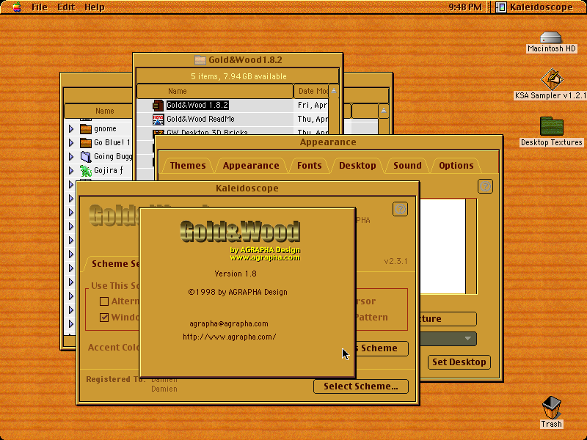Image resolution: width=587 pixels, height=440 pixels.
Task: Click the 'Fri, Apr' date cell
Action: [x=313, y=105]
